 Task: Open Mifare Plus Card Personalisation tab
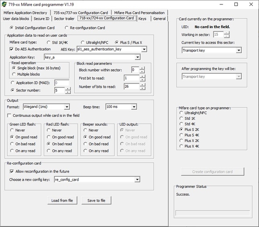(139, 13)
